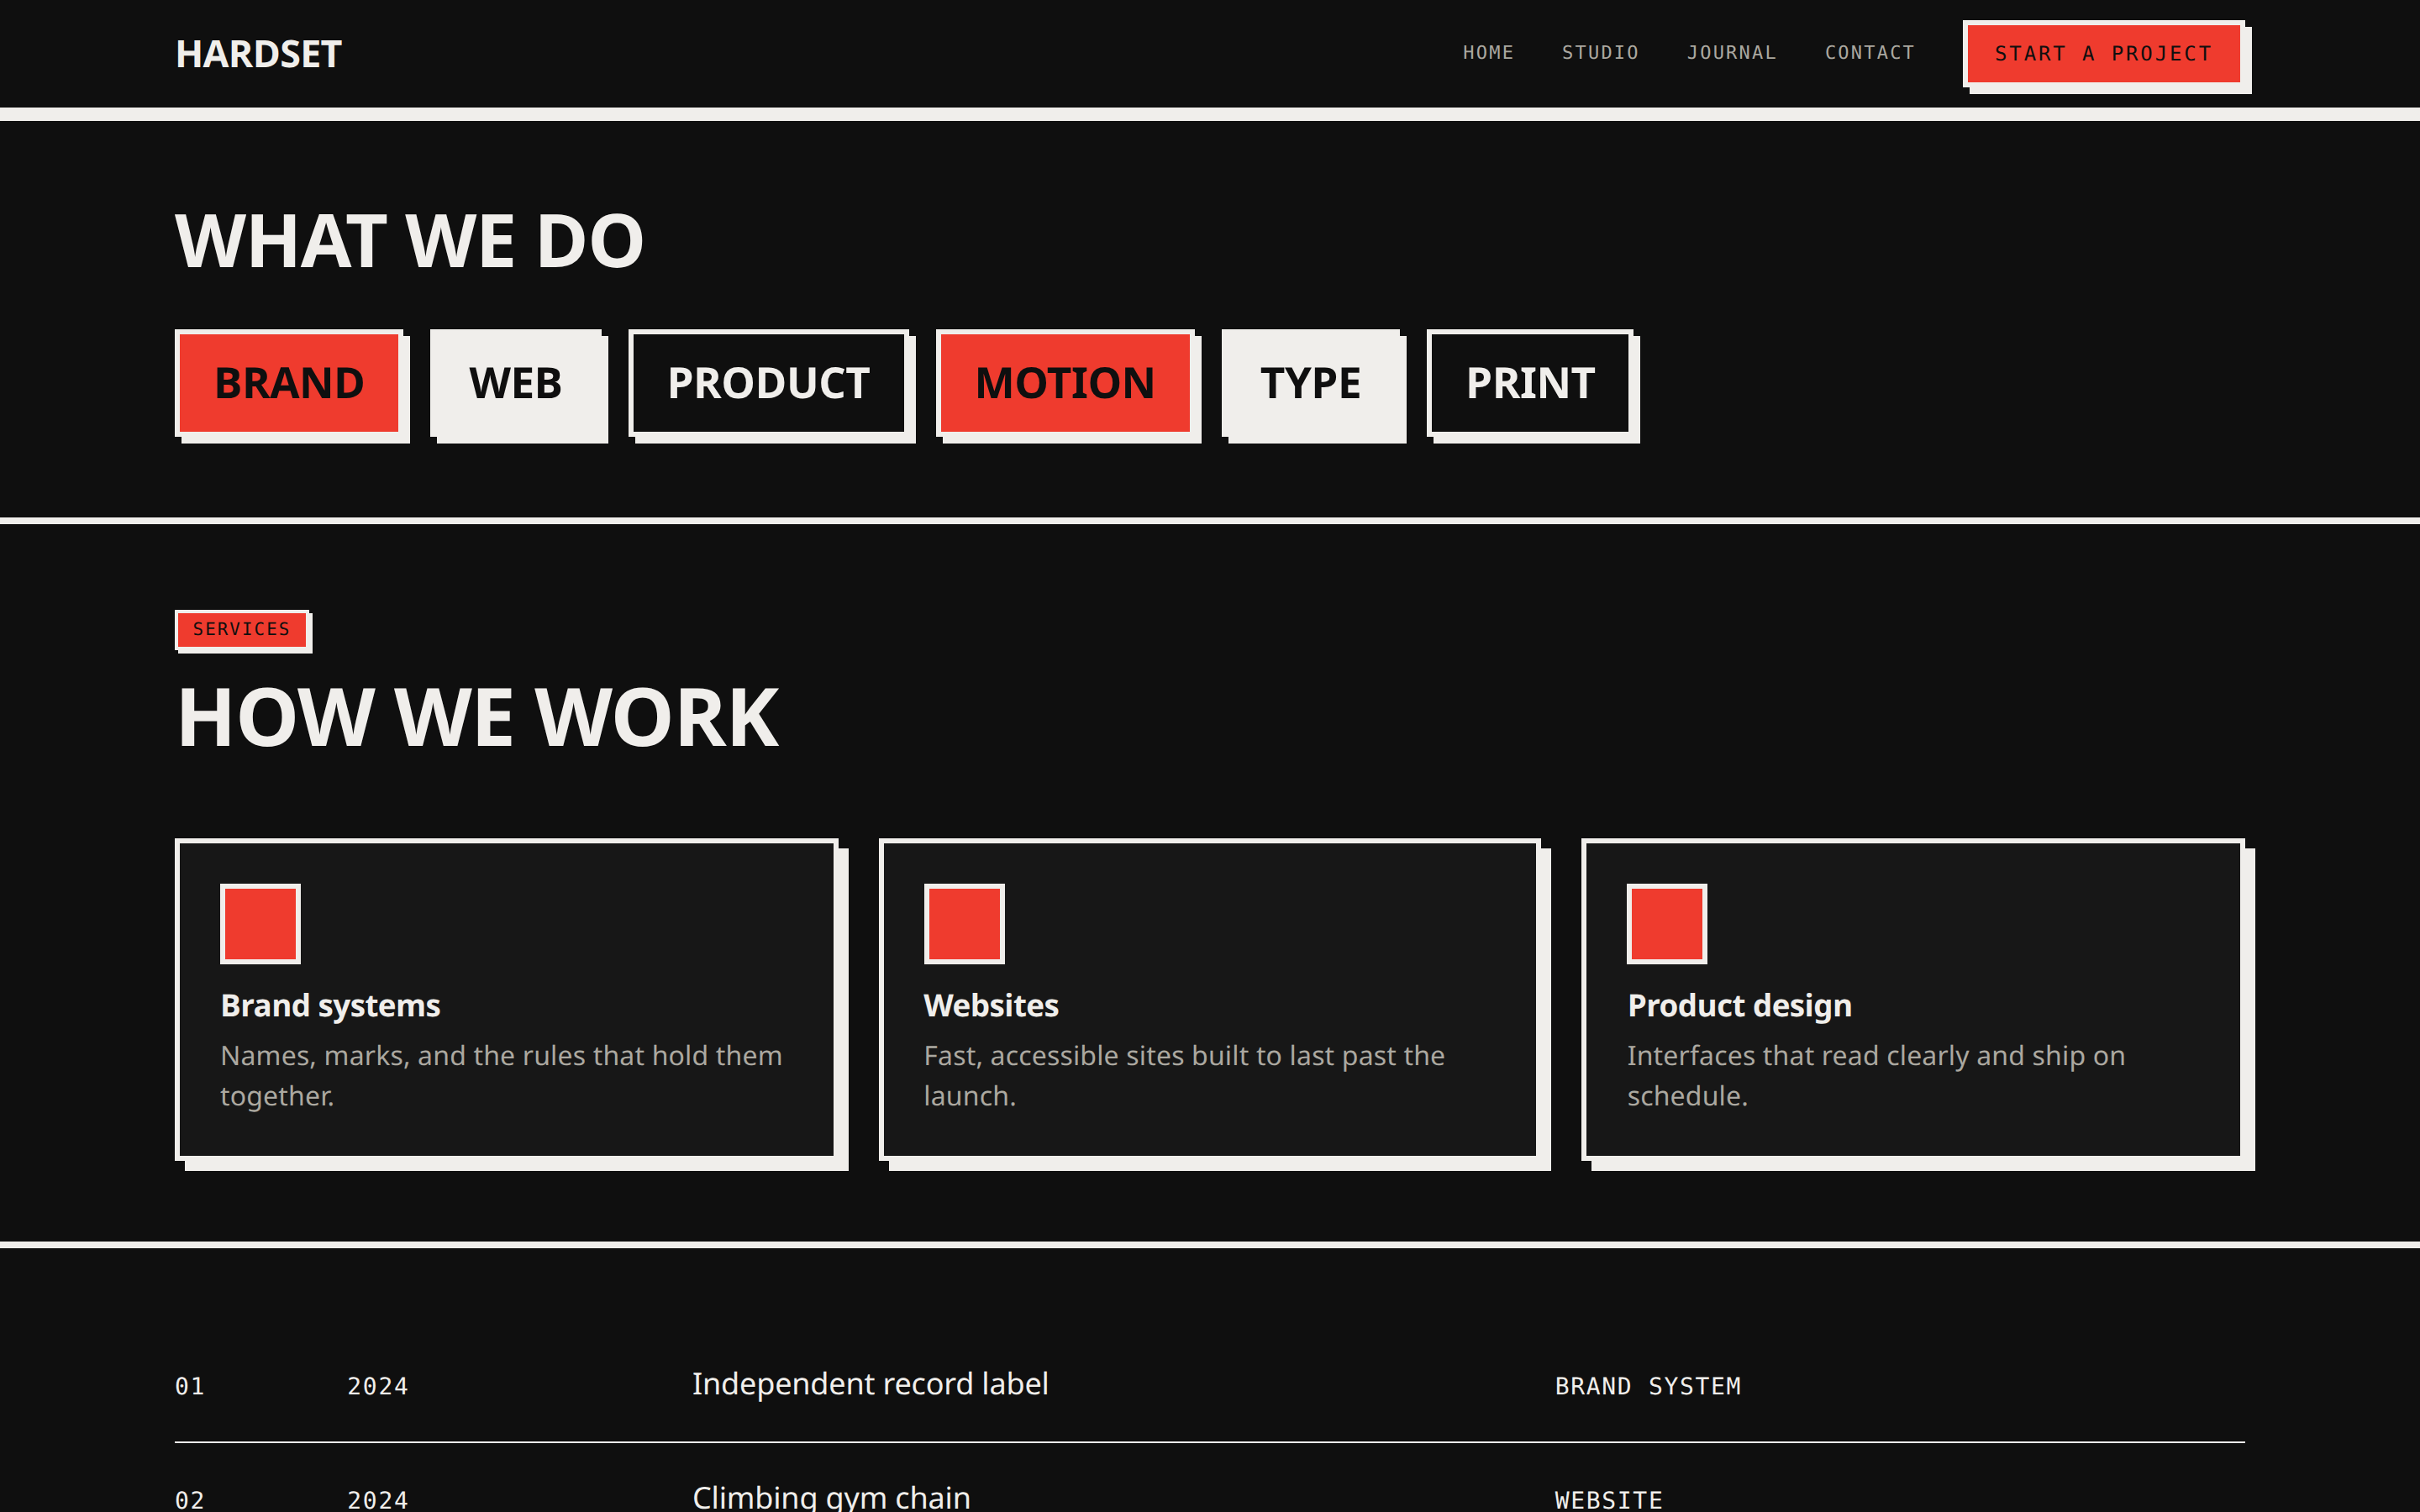The image size is (2420, 1512).
Task: Click the HARDSET logo
Action: pos(259,54)
